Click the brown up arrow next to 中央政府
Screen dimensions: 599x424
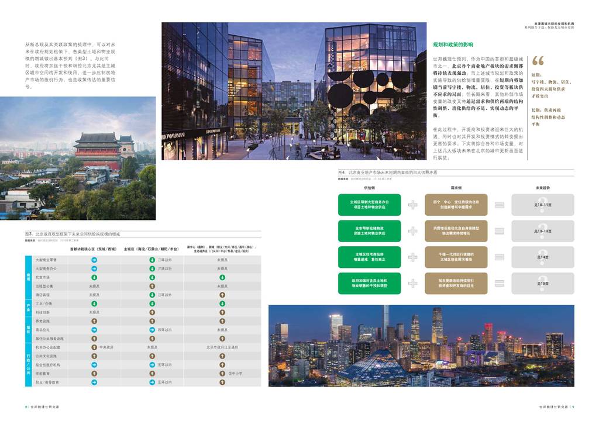click(94, 347)
